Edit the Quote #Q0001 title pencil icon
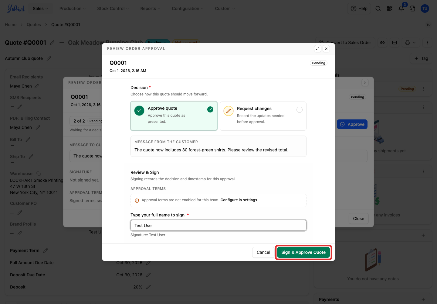This screenshot has height=304, width=437. (52, 43)
